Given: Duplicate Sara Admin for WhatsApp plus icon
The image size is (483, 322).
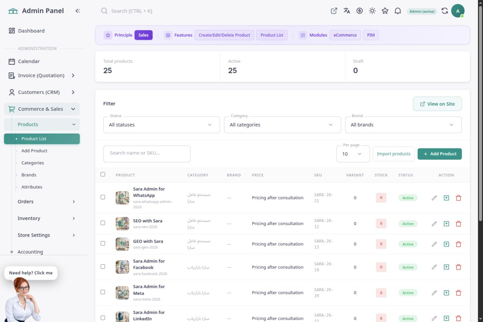Looking at the screenshot, I should pyautogui.click(x=446, y=198).
